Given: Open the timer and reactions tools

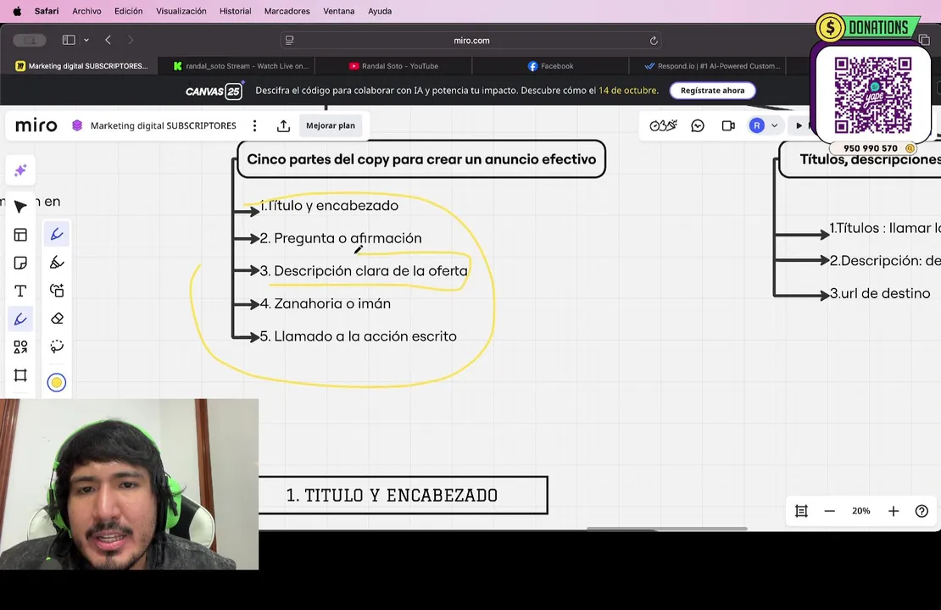Looking at the screenshot, I should [663, 125].
